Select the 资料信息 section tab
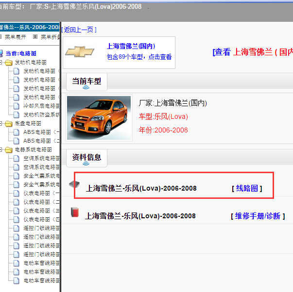Screen dimensions: 293x292 pyautogui.click(x=86, y=158)
